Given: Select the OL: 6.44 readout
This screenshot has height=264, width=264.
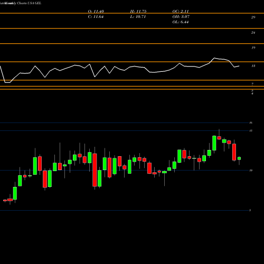Looking at the screenshot, I should click(x=181, y=22).
